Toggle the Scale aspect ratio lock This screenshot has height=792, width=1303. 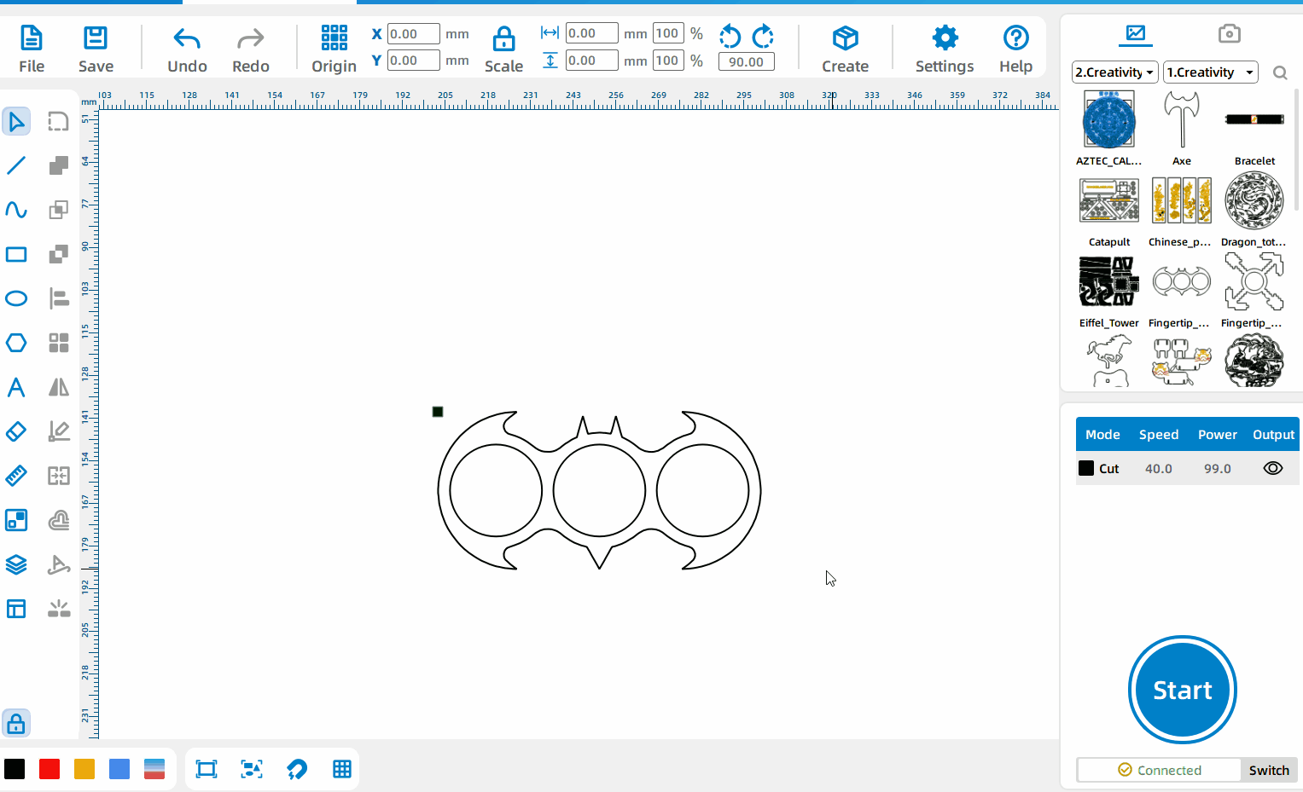pos(503,50)
